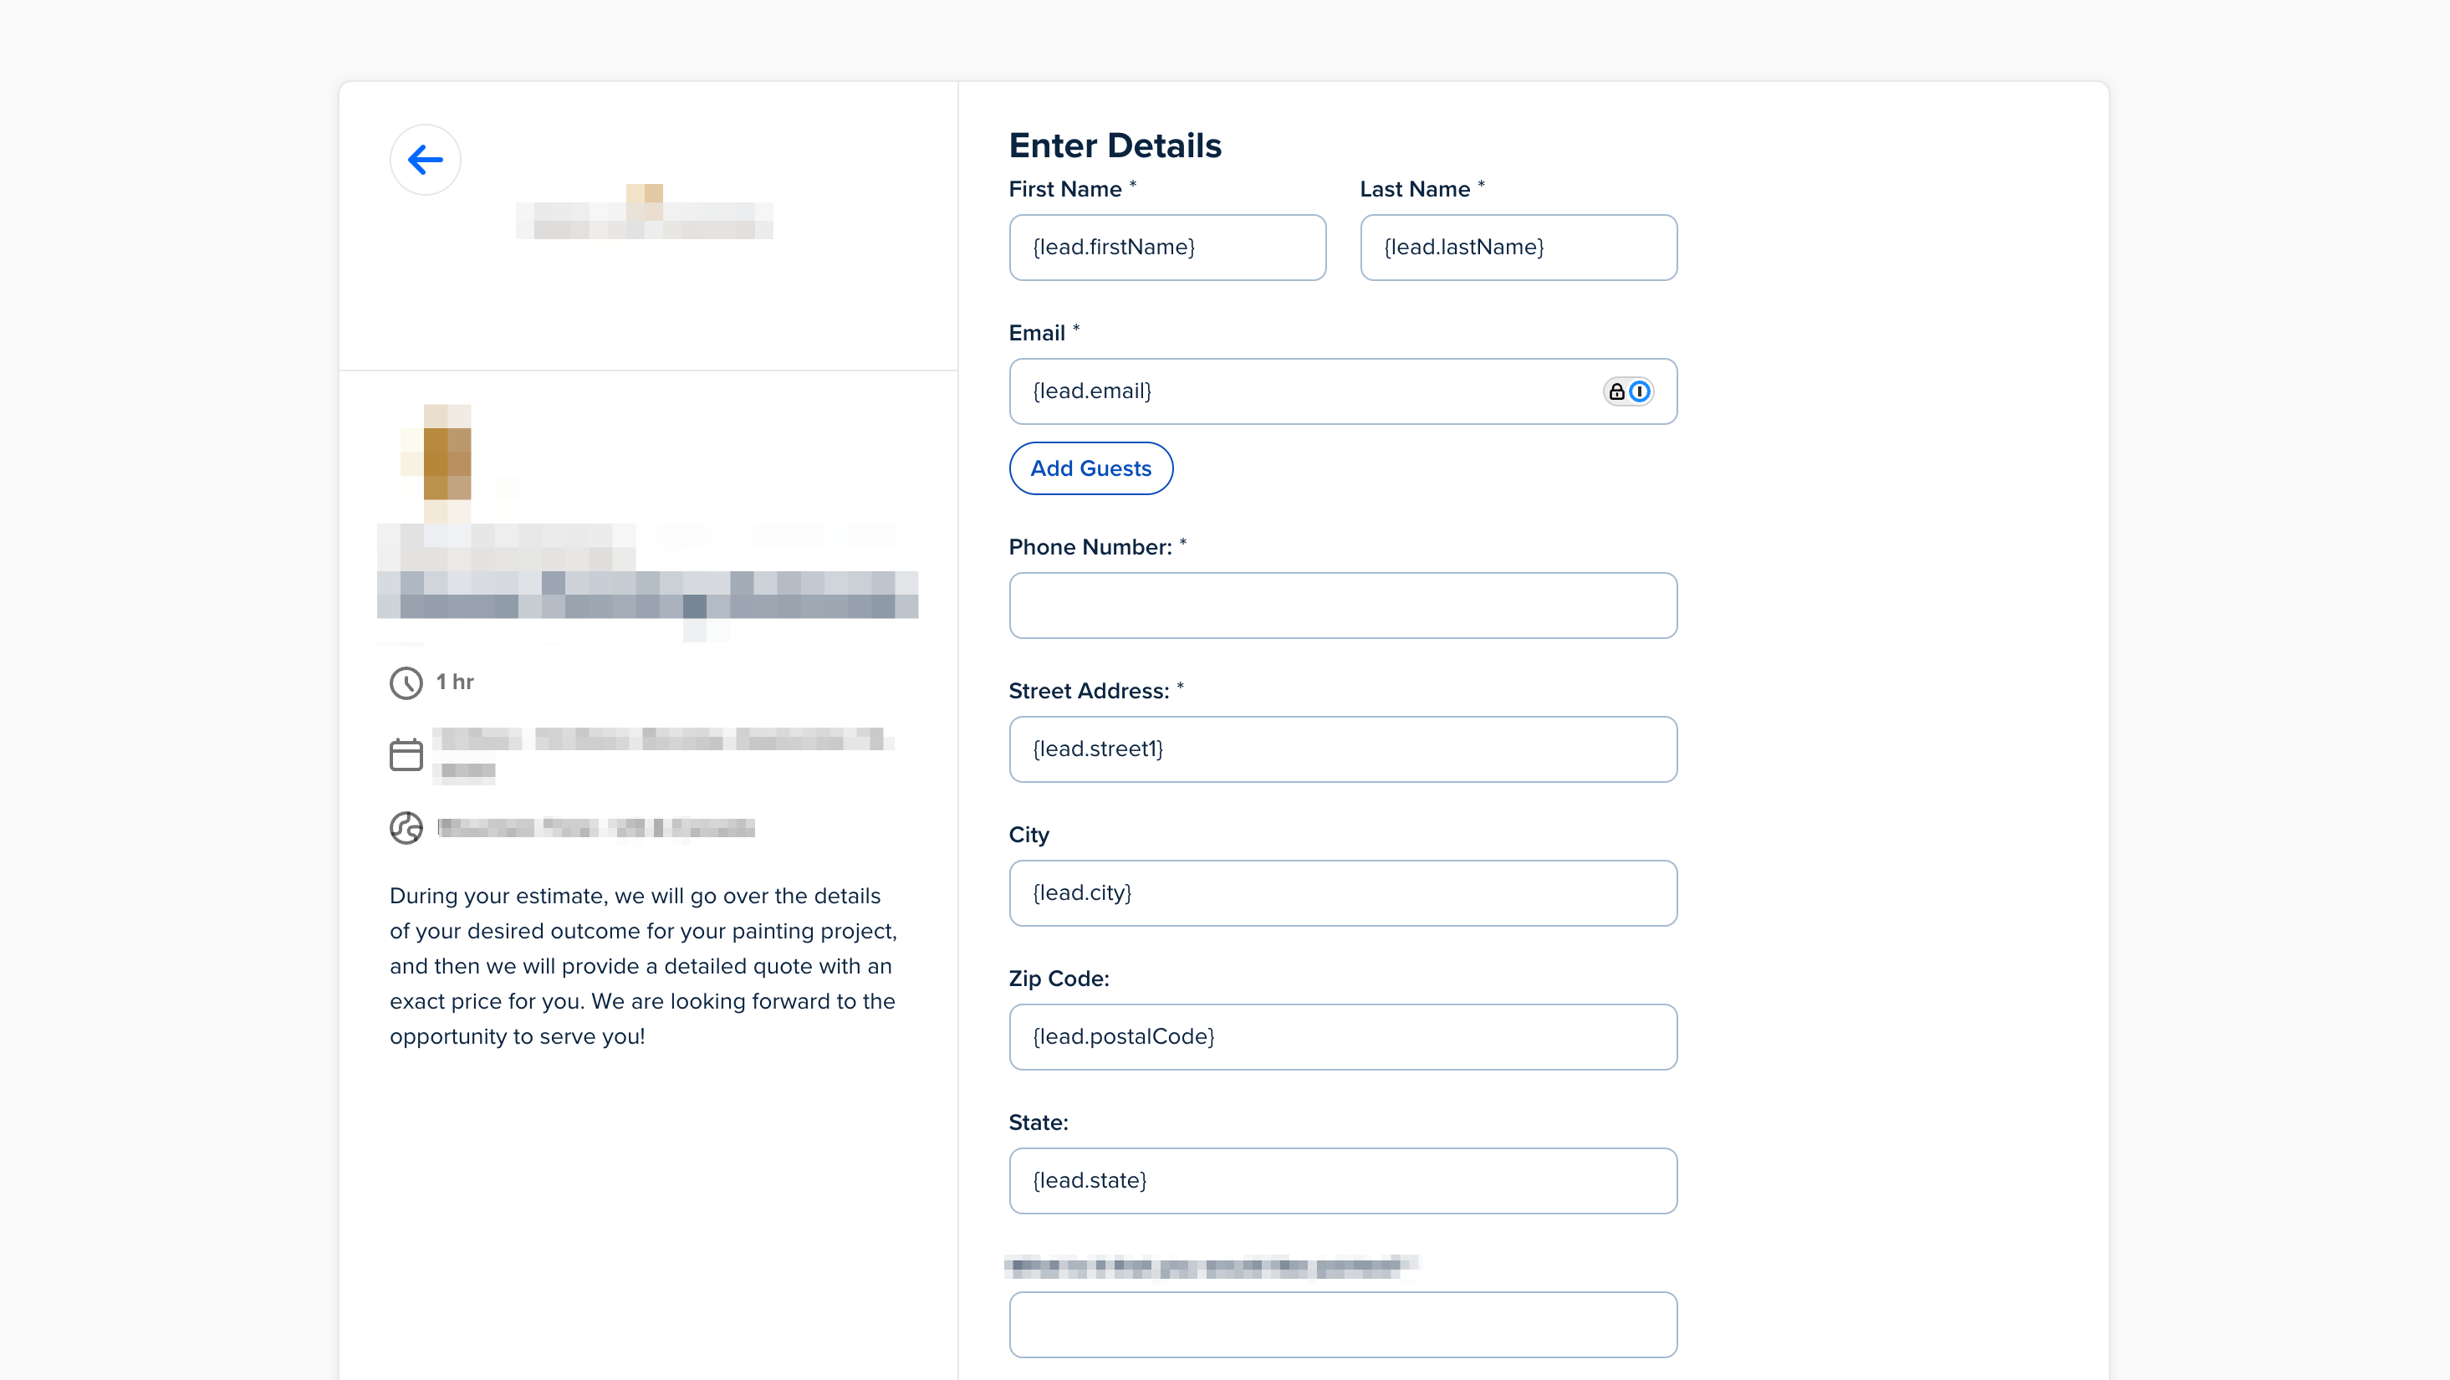Click the globe timezone icon
This screenshot has height=1380, width=2450.
coord(406,827)
